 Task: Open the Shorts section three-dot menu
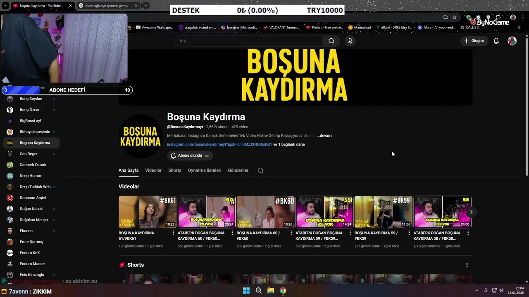tap(467, 265)
